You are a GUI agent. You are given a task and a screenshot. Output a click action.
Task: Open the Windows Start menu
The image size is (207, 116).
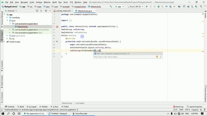pyautogui.click(x=3, y=113)
